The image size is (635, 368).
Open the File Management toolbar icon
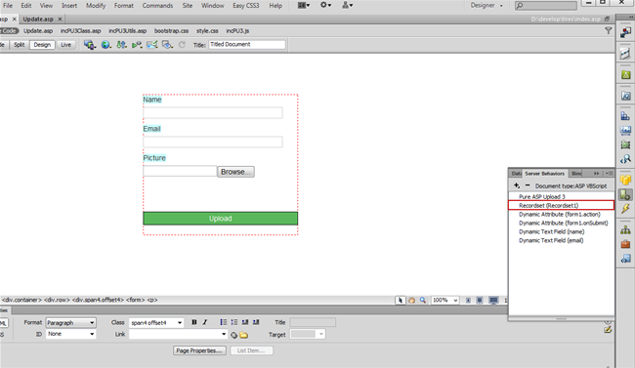121,45
